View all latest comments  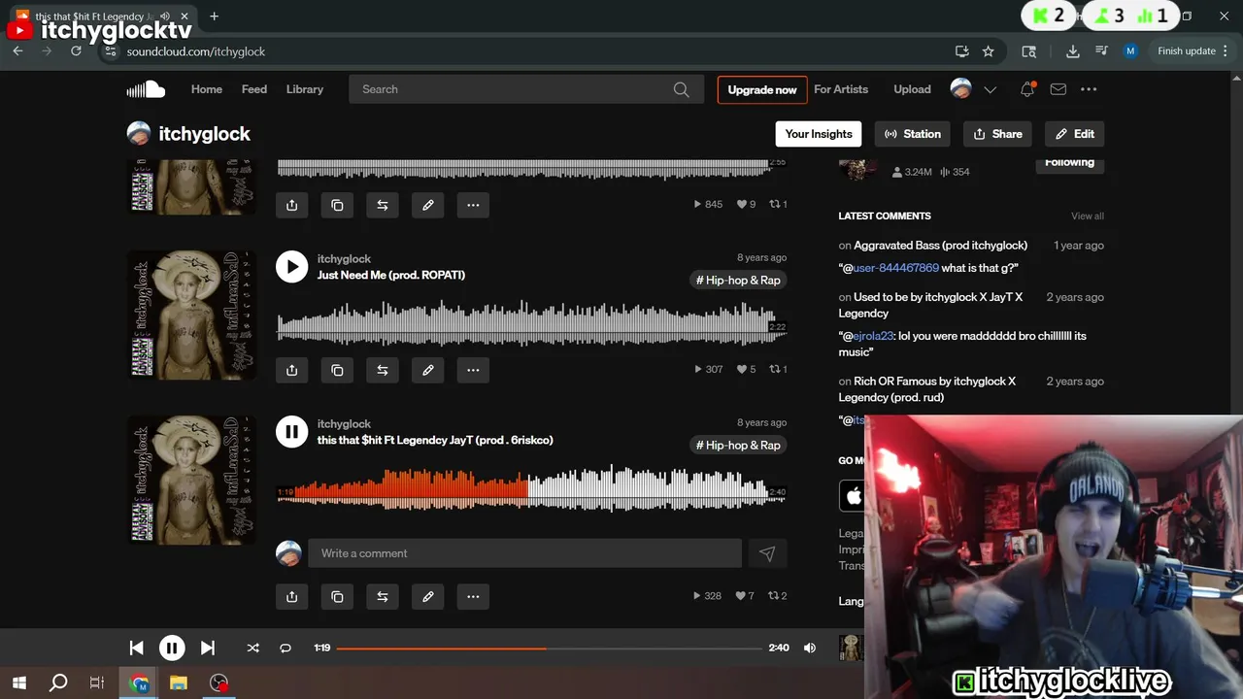click(1088, 216)
